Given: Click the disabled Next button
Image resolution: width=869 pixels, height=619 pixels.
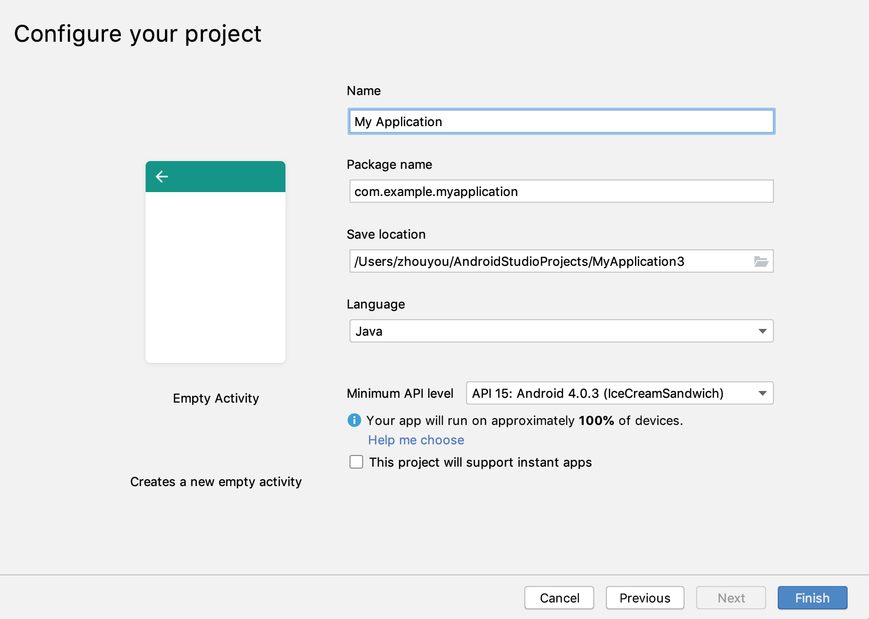Looking at the screenshot, I should 731,598.
